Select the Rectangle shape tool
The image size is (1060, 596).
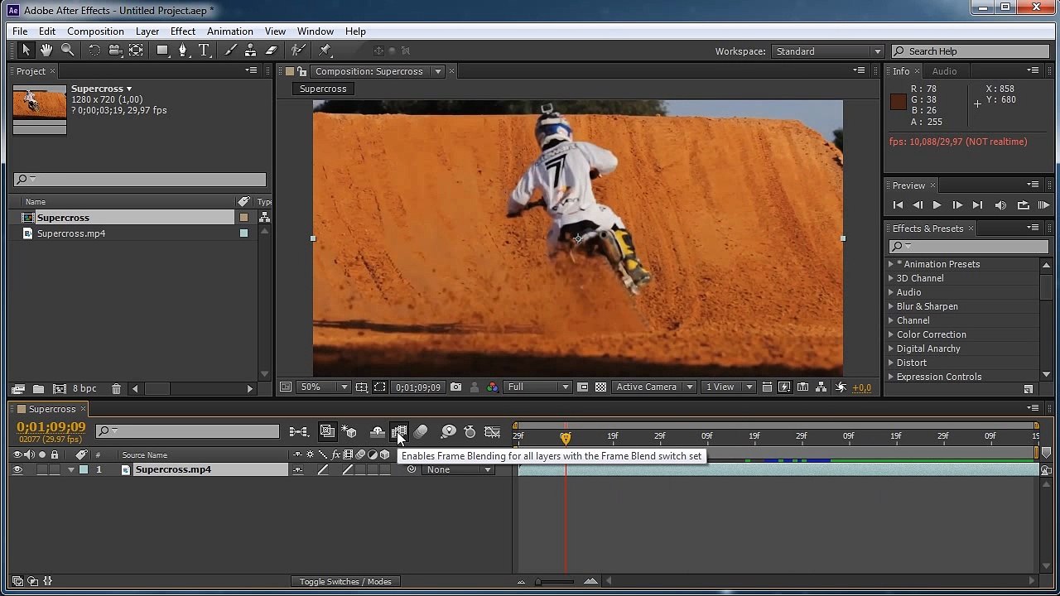click(162, 50)
